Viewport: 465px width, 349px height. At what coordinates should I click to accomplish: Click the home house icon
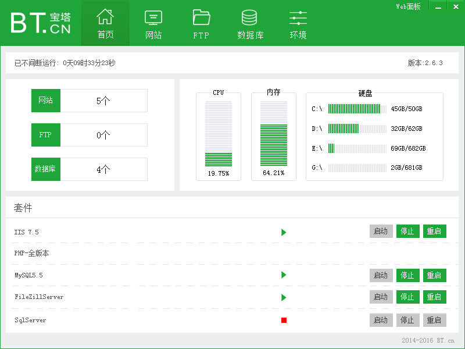point(105,17)
